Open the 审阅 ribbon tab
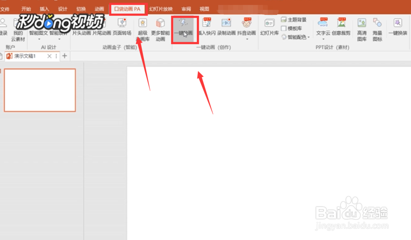411x240 pixels. point(186,9)
